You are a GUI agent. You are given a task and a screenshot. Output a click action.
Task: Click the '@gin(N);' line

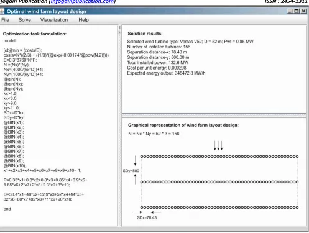click(x=12, y=79)
